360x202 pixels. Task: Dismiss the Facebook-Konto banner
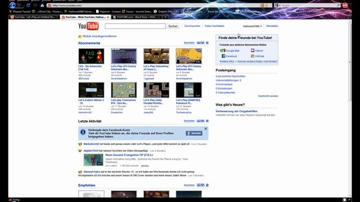point(206,128)
